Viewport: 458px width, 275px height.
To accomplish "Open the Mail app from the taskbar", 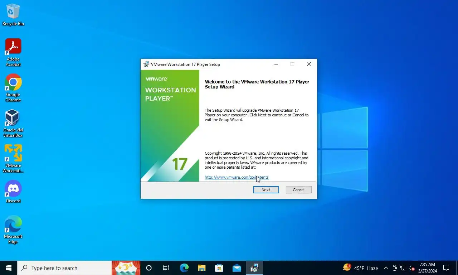I will click(237, 268).
